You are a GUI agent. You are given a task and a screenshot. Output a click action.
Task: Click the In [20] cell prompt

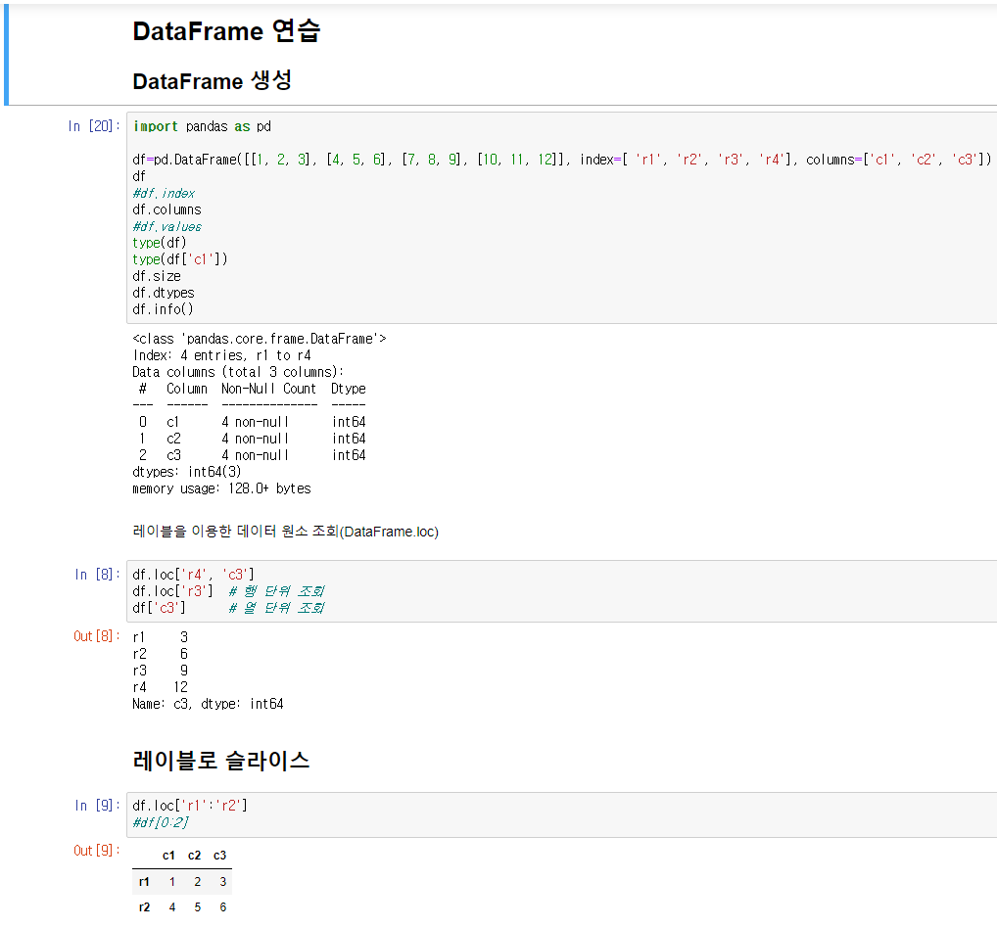[x=94, y=126]
